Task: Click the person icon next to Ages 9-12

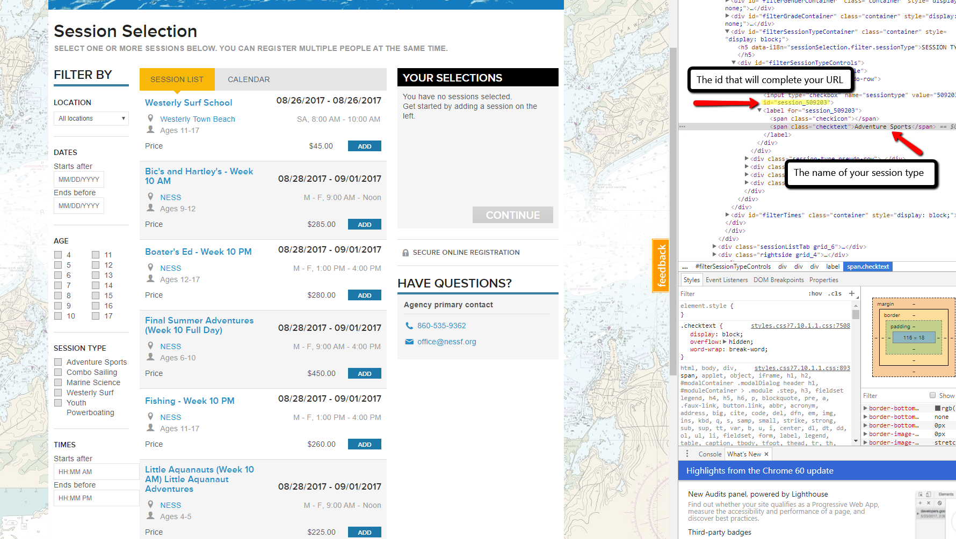Action: (151, 208)
